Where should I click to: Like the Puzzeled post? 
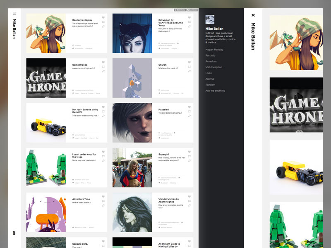(x=189, y=107)
